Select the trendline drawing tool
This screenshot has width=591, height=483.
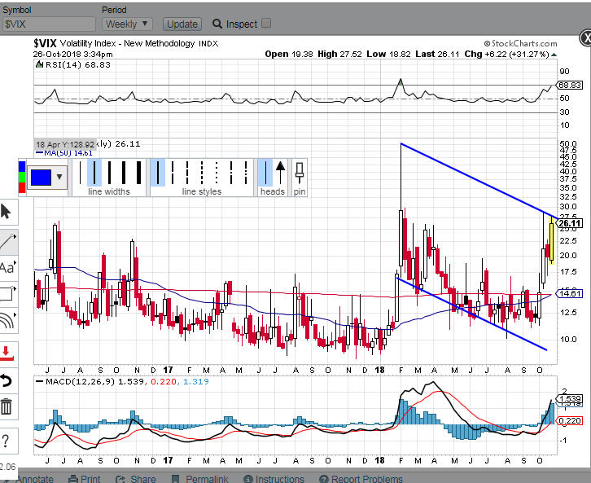coord(7,239)
